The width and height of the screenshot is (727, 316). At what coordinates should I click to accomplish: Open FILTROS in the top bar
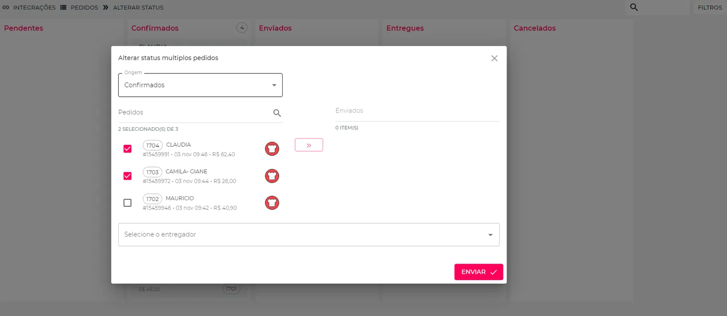click(x=710, y=7)
